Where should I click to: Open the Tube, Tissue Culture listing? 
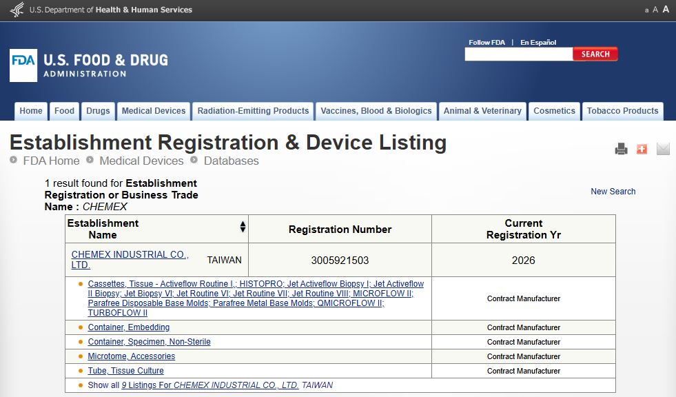click(126, 371)
